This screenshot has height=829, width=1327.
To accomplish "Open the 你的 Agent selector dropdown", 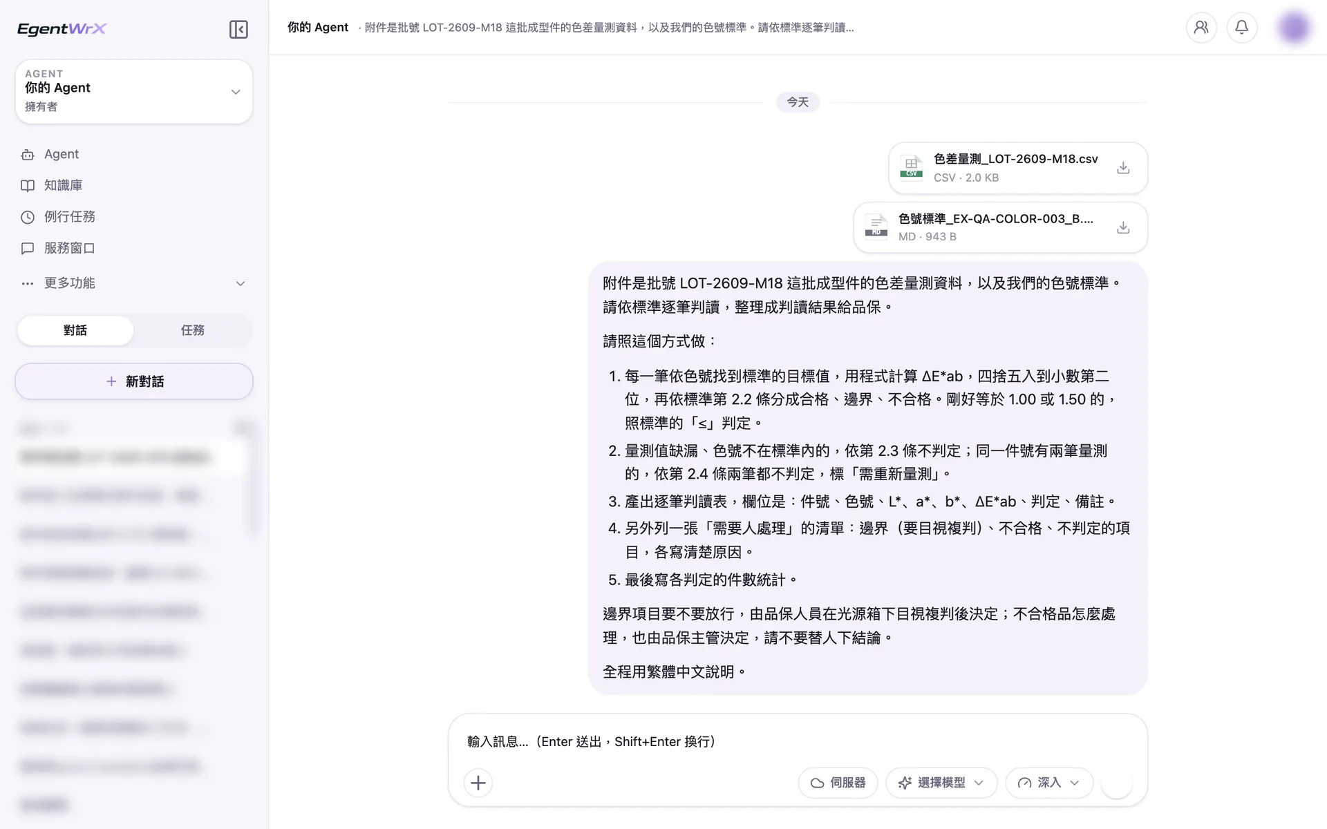I will (x=134, y=91).
